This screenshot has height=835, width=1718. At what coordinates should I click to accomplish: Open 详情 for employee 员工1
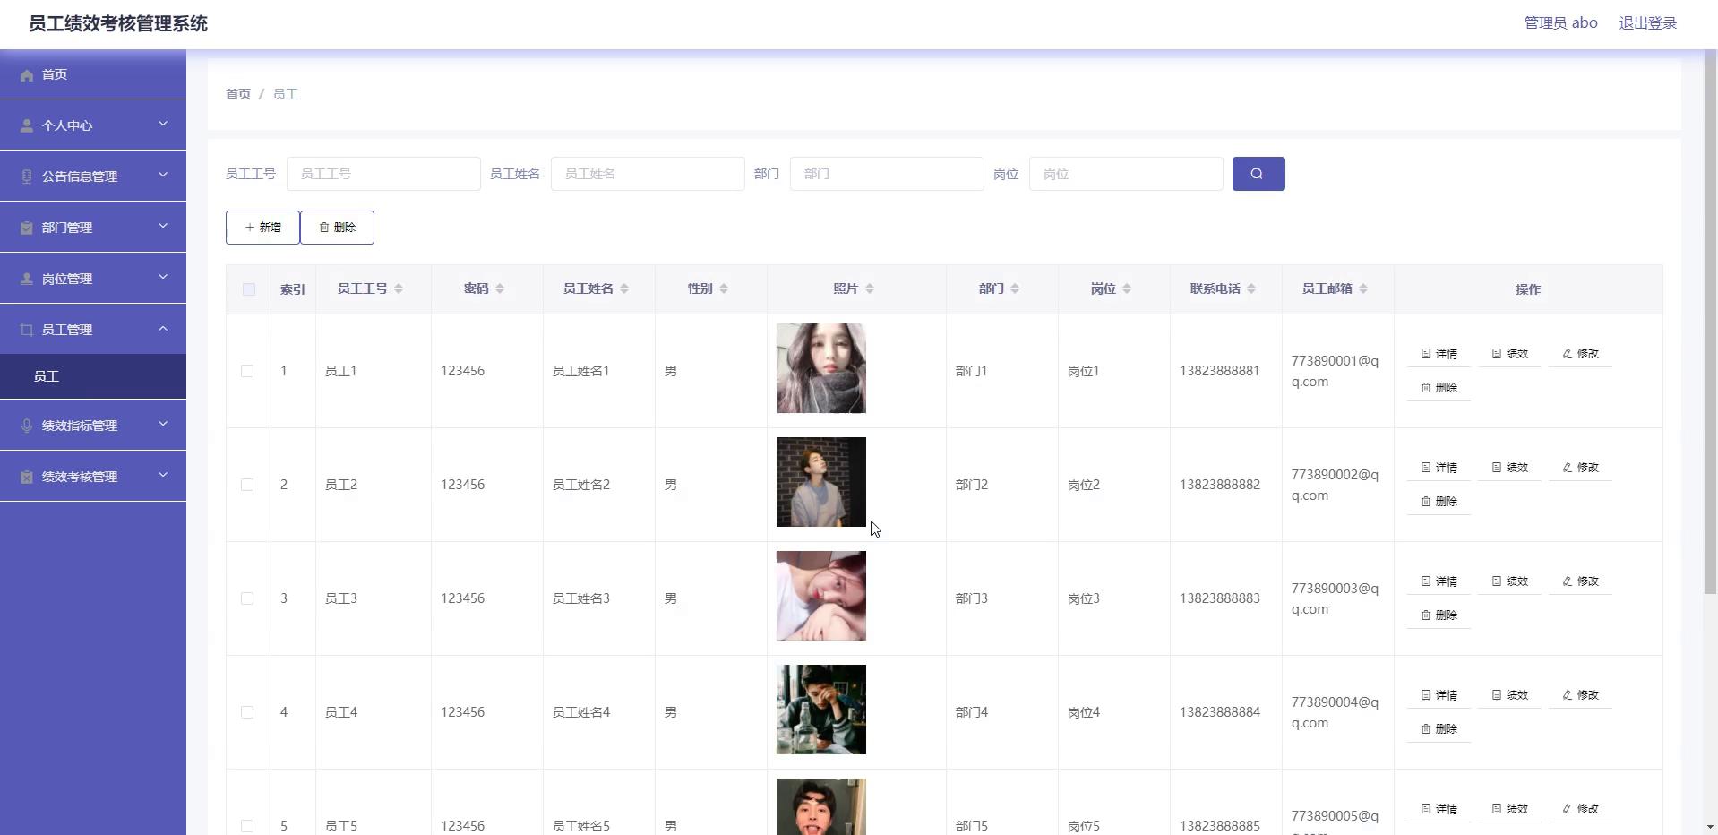click(x=1439, y=354)
